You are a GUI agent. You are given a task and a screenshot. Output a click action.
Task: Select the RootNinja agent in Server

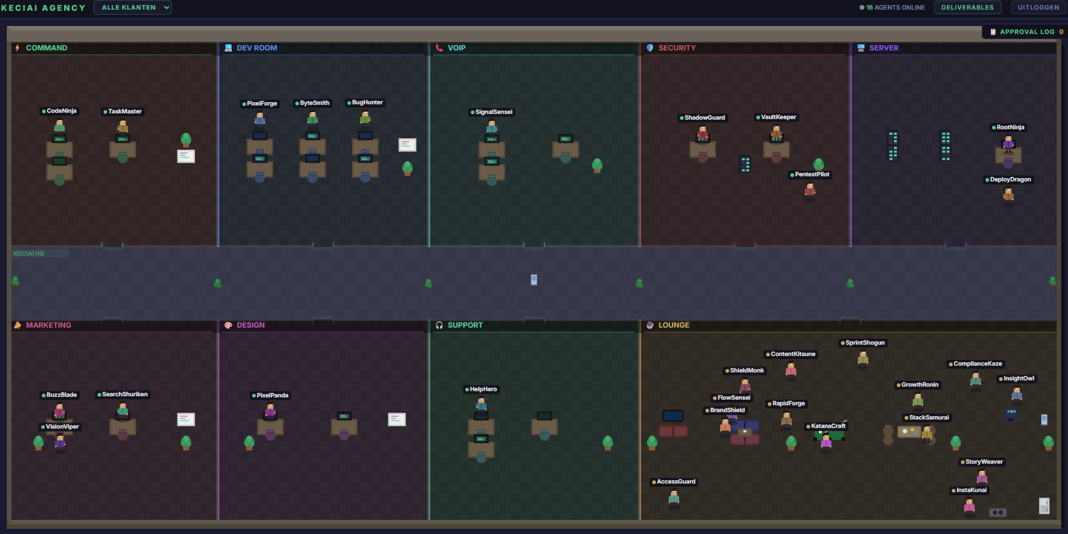coord(1008,142)
